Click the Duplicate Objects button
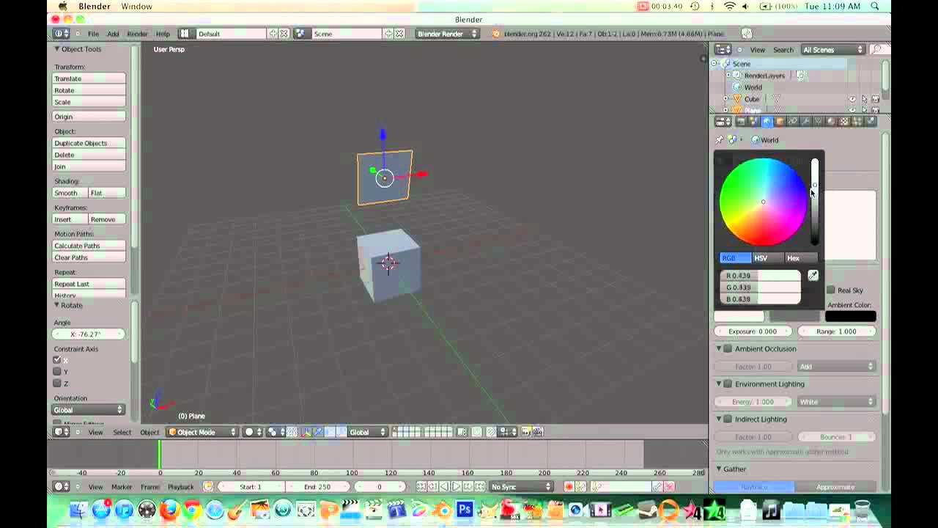 point(89,143)
